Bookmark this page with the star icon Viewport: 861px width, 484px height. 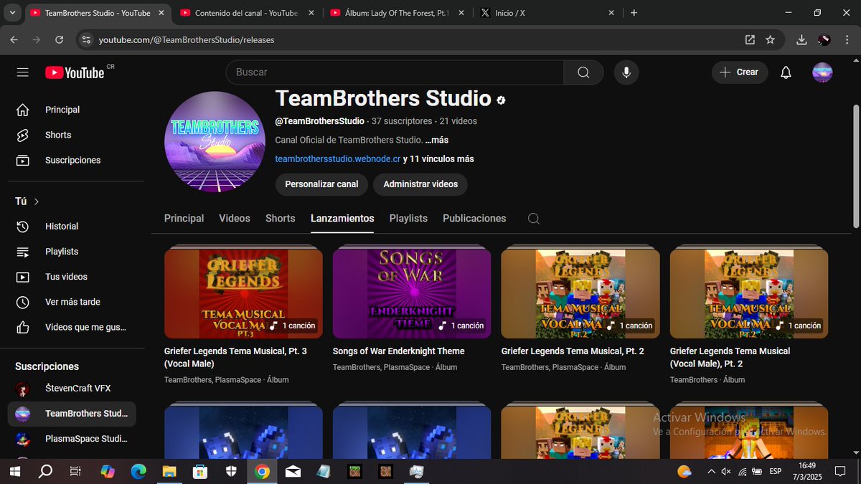coord(771,40)
